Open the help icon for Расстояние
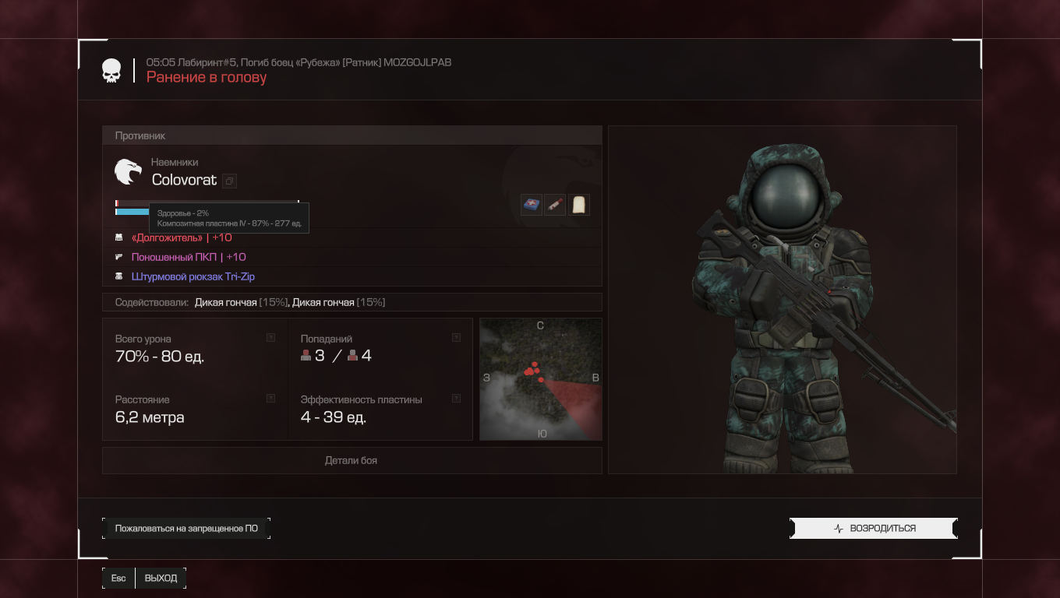 [270, 399]
